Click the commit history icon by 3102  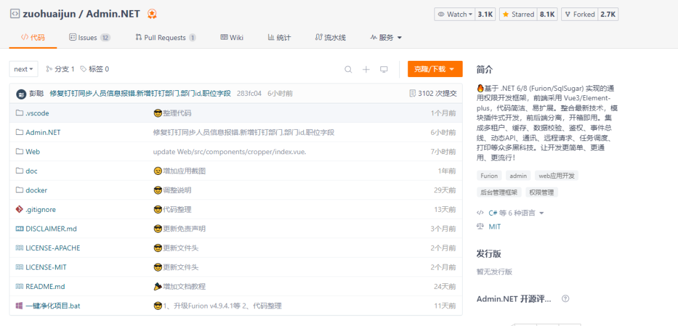(412, 93)
